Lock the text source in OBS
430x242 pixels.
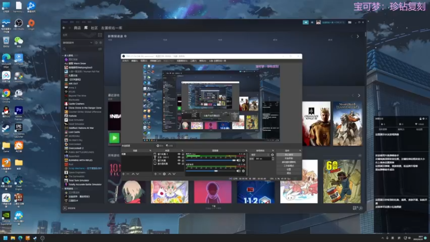pos(183,157)
